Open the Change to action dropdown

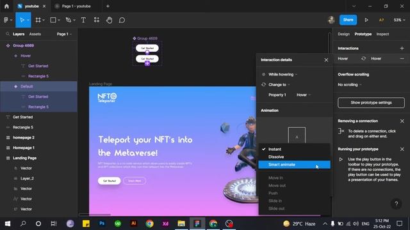pos(279,85)
